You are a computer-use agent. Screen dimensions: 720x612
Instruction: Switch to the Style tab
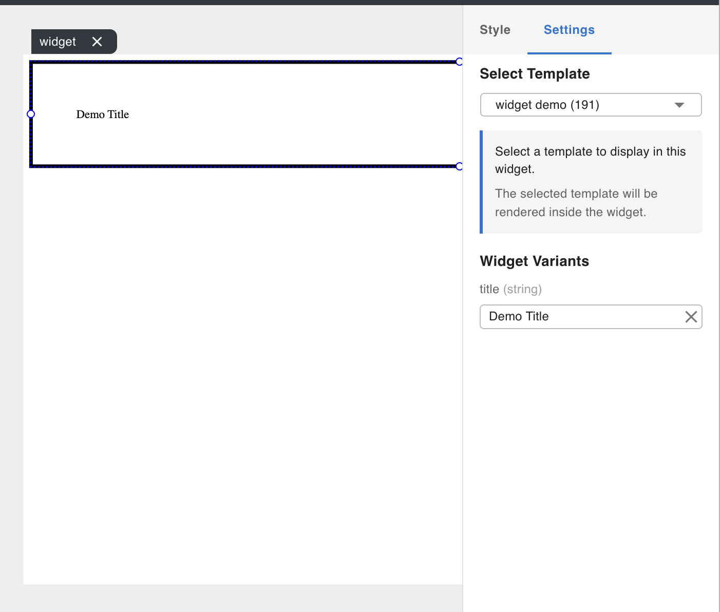tap(495, 30)
